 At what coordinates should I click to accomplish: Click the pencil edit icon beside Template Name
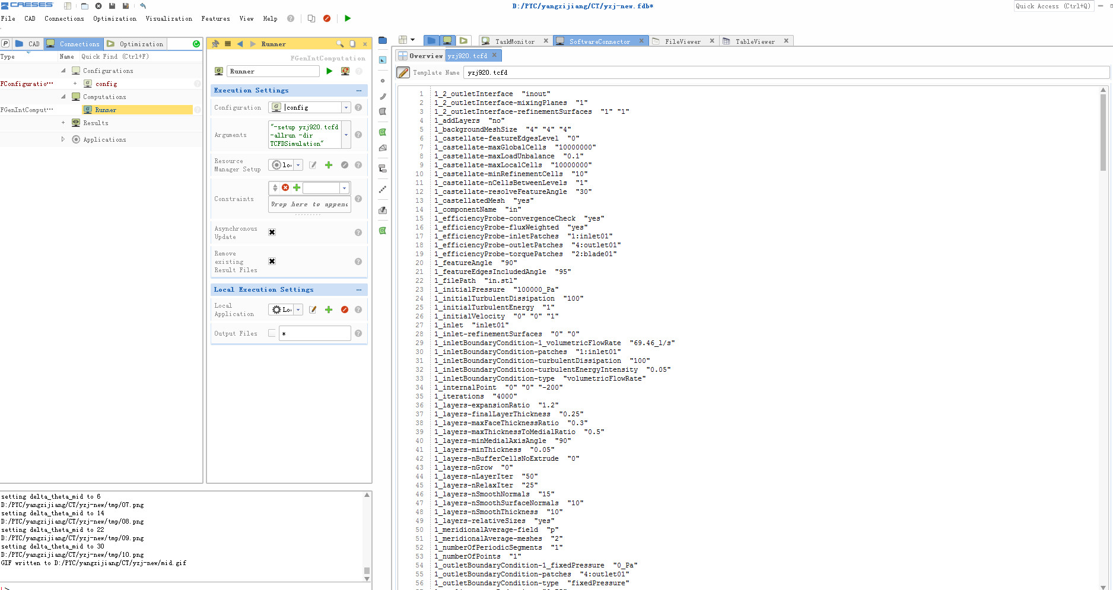(403, 72)
